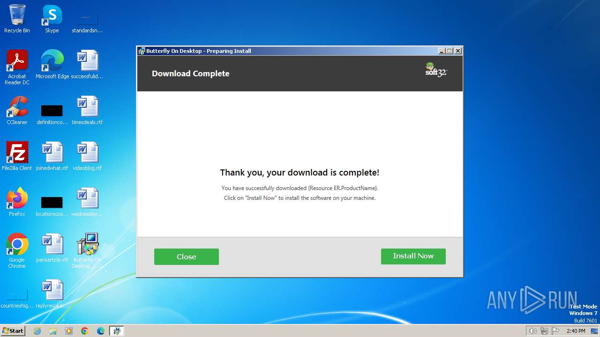Click the volume speaker tray icon

tap(532, 331)
